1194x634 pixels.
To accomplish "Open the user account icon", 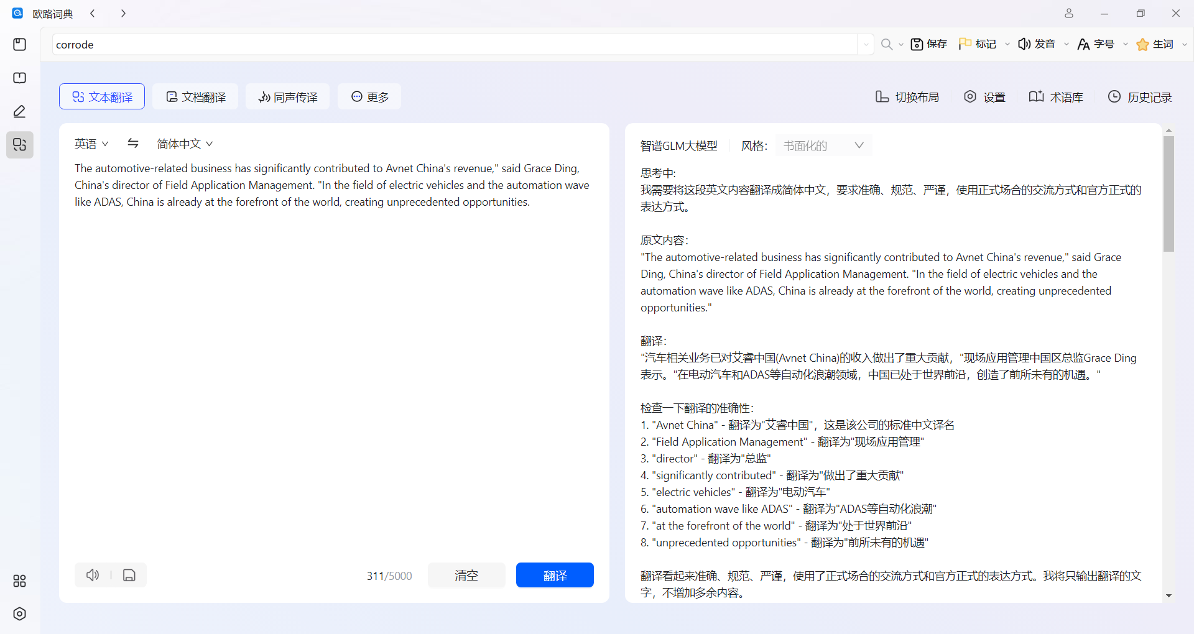I will [1068, 13].
